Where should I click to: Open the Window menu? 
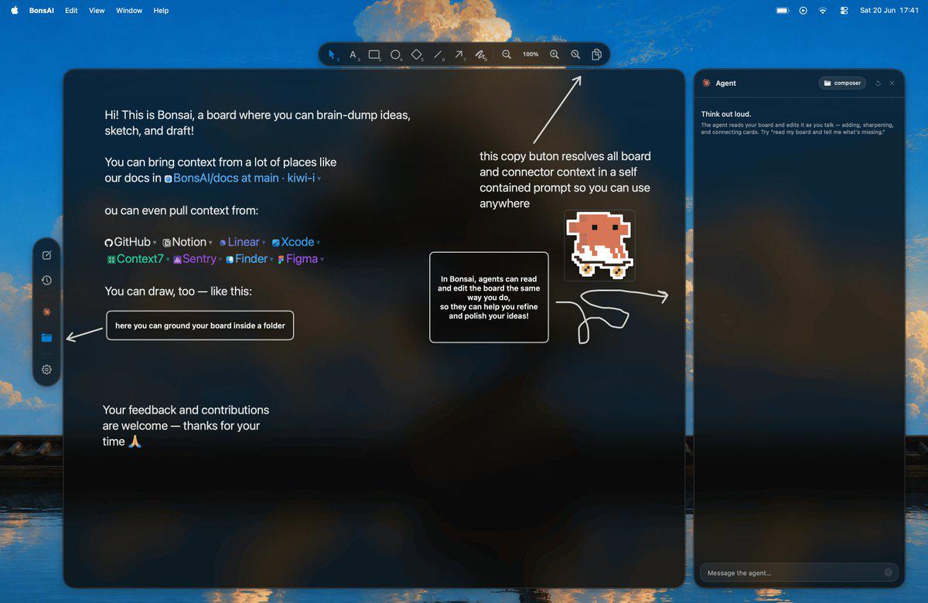129,11
